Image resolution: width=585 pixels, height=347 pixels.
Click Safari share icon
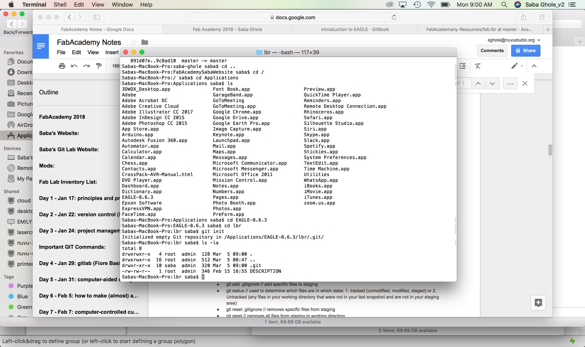click(523, 17)
